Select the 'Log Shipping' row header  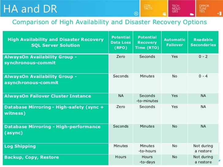[56, 149]
